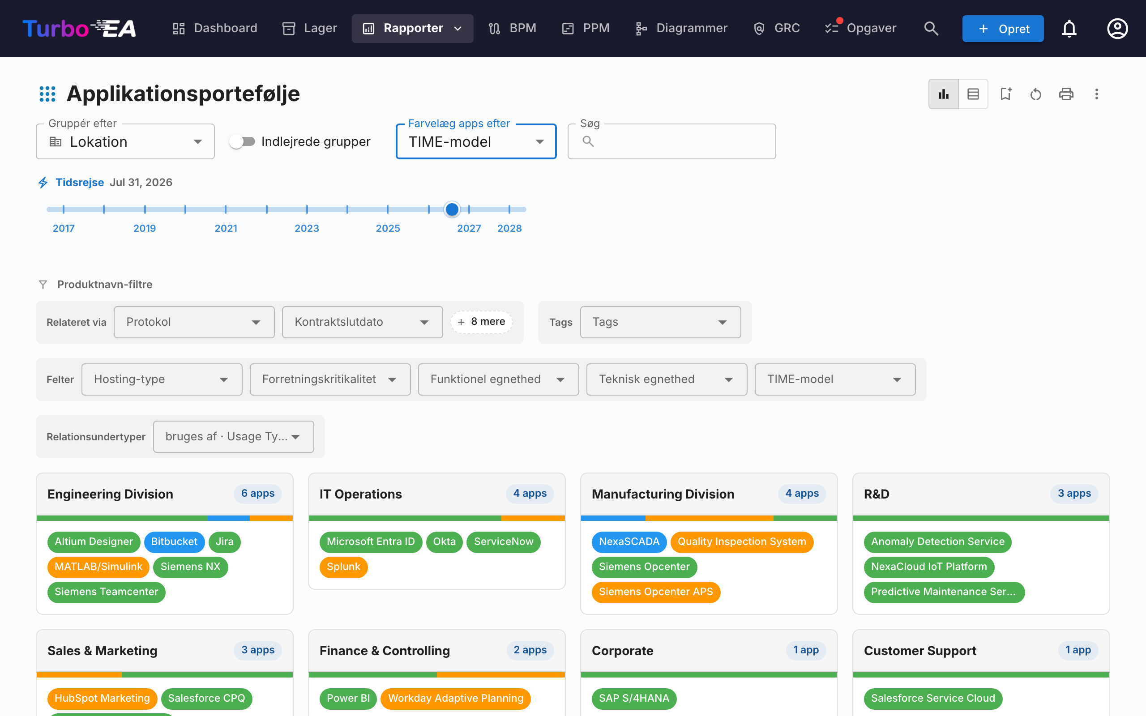Switch to chart view icon
Screen dimensions: 1146x716
(943, 94)
